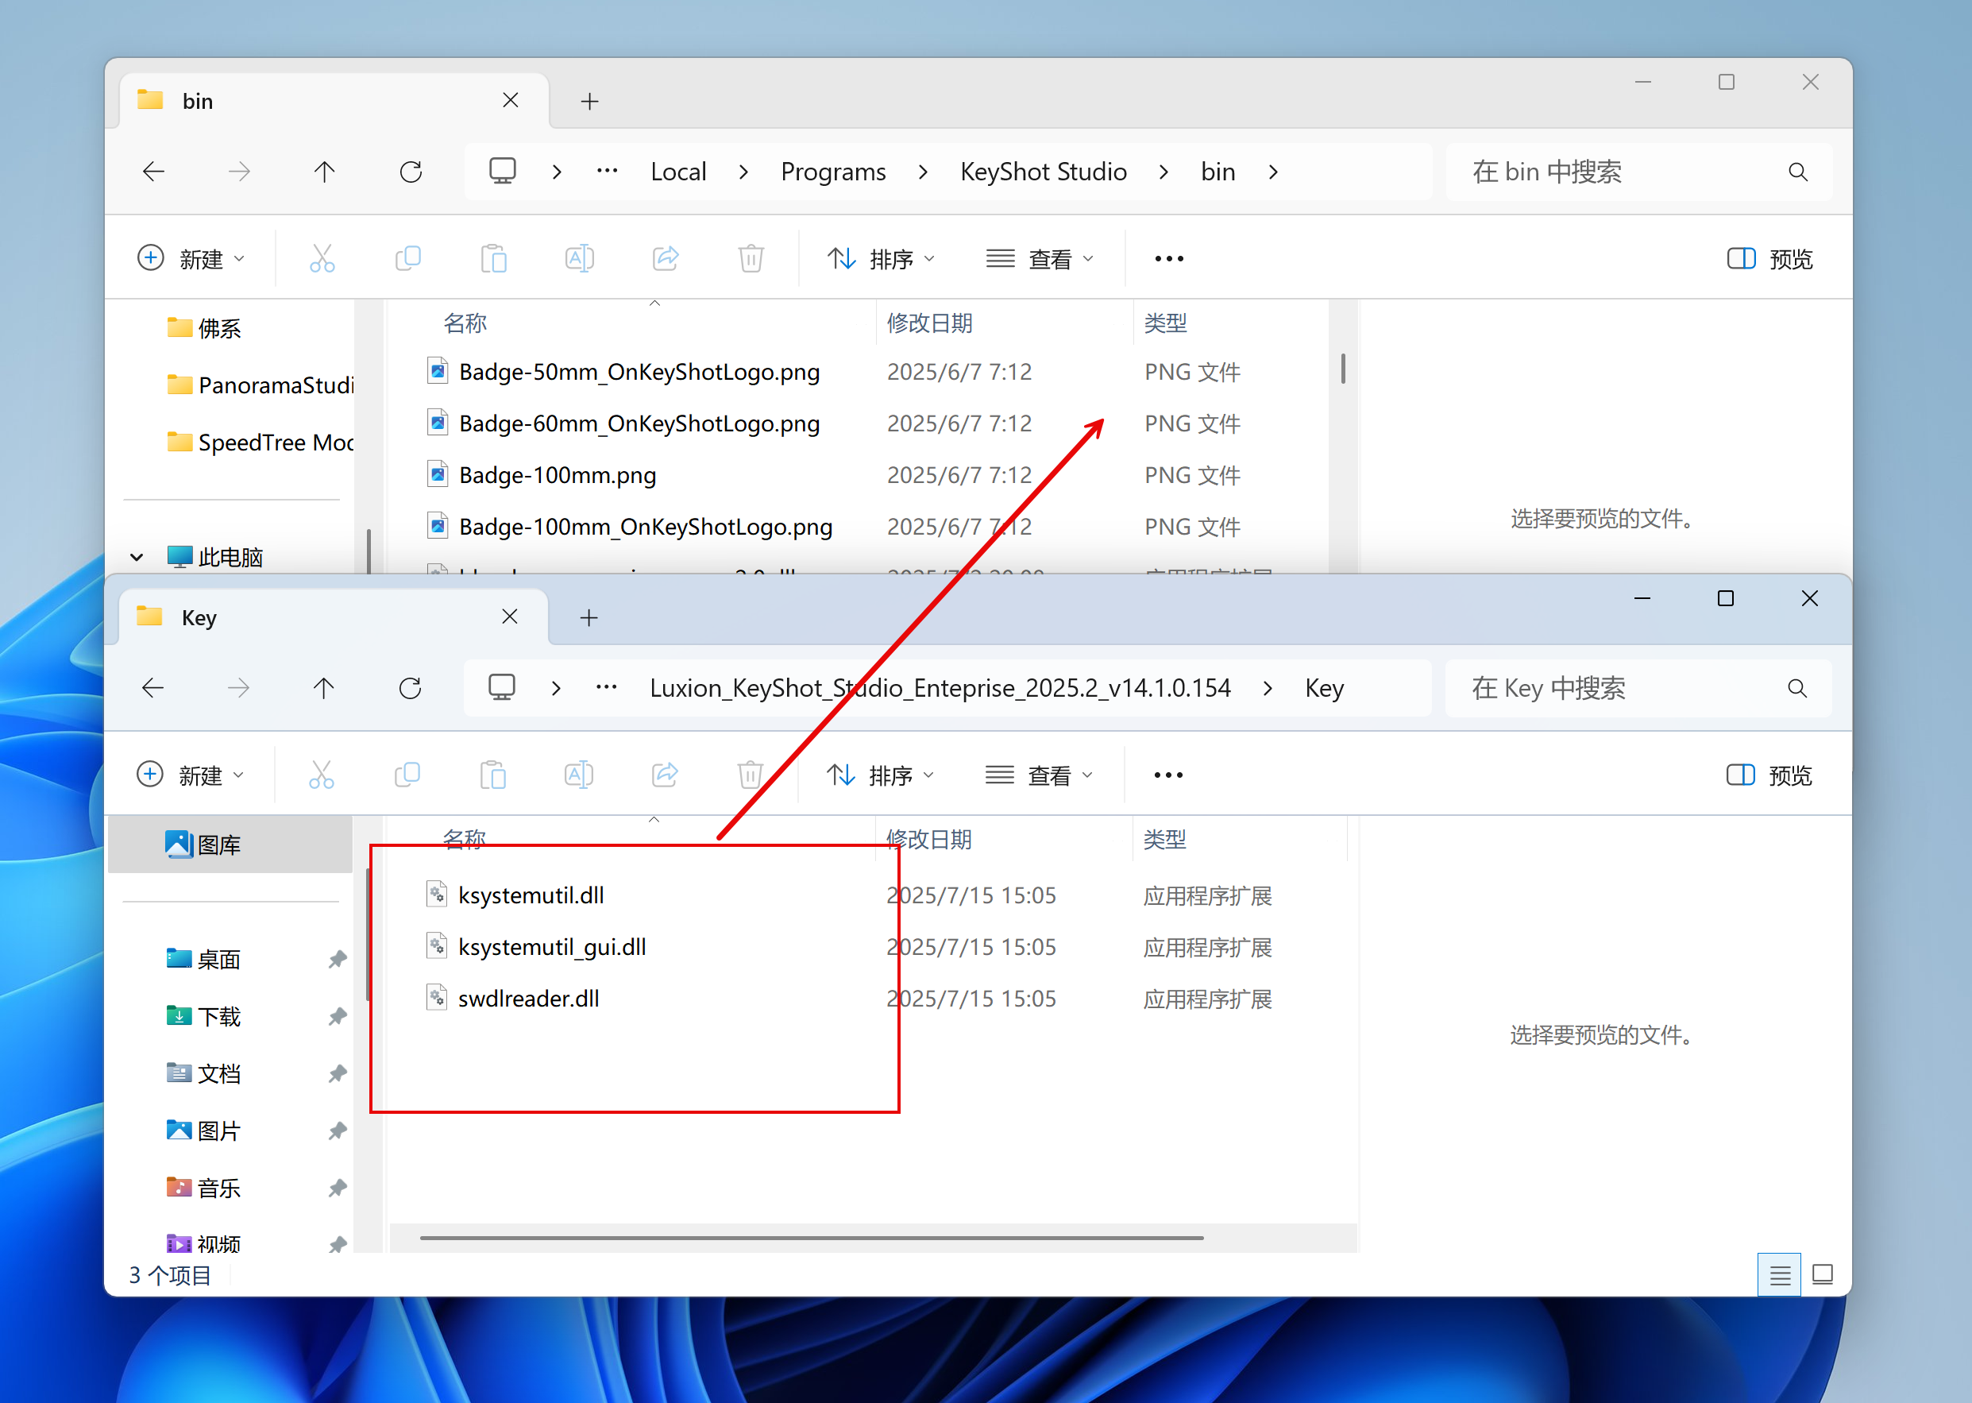Click the Up arrow in Key window navigation
1972x1403 pixels.
click(324, 689)
